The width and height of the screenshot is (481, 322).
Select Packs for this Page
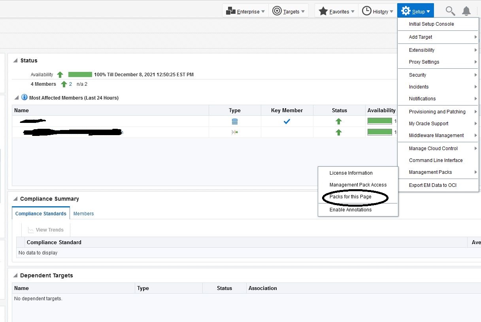[x=350, y=197]
